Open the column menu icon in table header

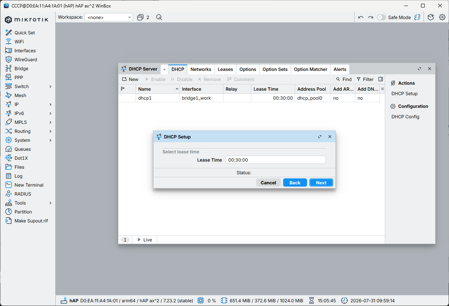[x=382, y=89]
